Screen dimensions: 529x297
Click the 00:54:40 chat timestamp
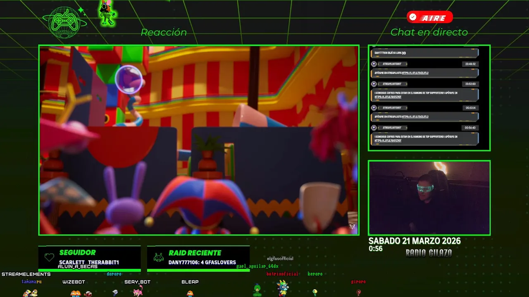[x=470, y=127]
